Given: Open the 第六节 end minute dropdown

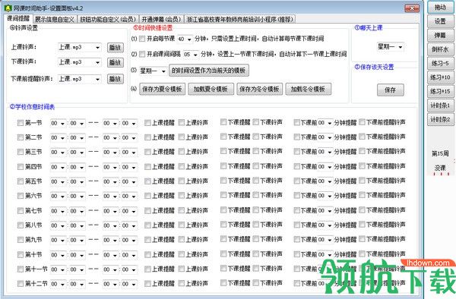Looking at the screenshot, I should click(x=129, y=197).
